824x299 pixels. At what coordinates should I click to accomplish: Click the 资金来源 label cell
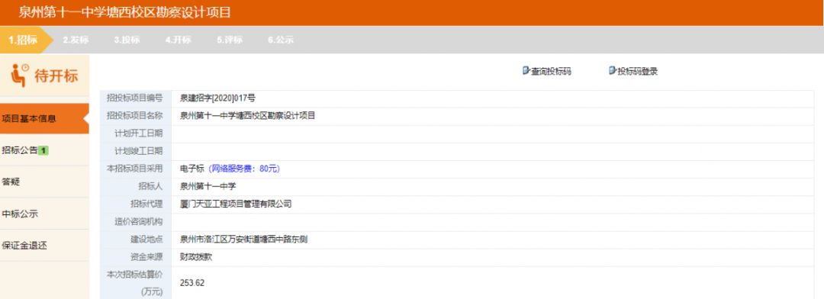pos(135,258)
